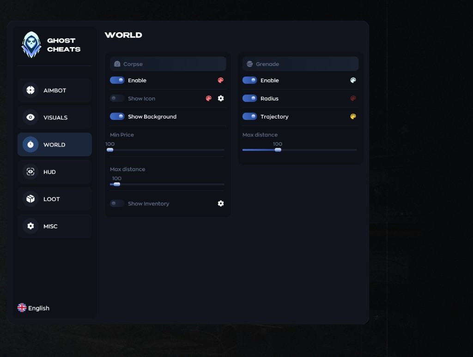The height and width of the screenshot is (357, 473).
Task: Open settings gear for Show Icon
Action: tap(221, 98)
